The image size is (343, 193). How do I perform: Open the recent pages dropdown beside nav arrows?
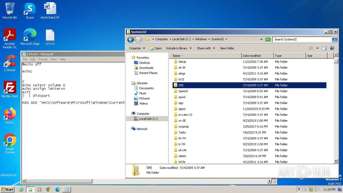[x=143, y=39]
